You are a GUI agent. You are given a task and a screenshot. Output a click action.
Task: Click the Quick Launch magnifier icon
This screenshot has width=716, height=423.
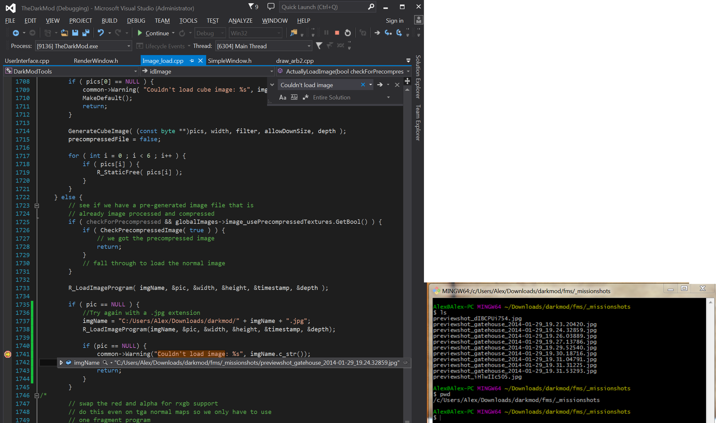[371, 7]
